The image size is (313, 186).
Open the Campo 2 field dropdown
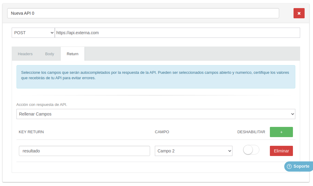pos(193,151)
